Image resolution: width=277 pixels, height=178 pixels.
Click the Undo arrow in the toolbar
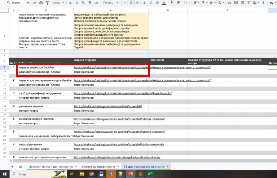[28, 3]
